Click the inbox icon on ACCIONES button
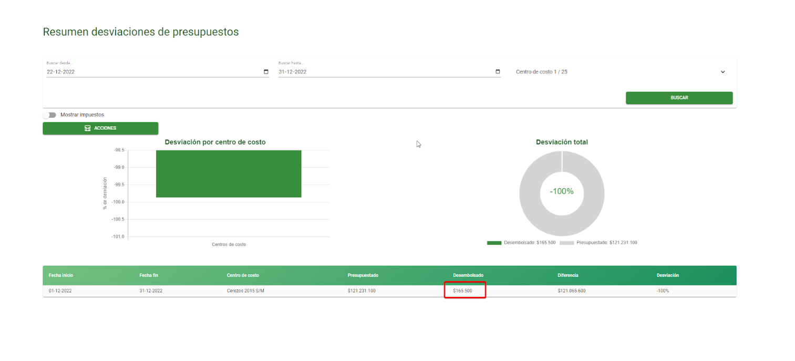This screenshot has width=795, height=361. (88, 128)
